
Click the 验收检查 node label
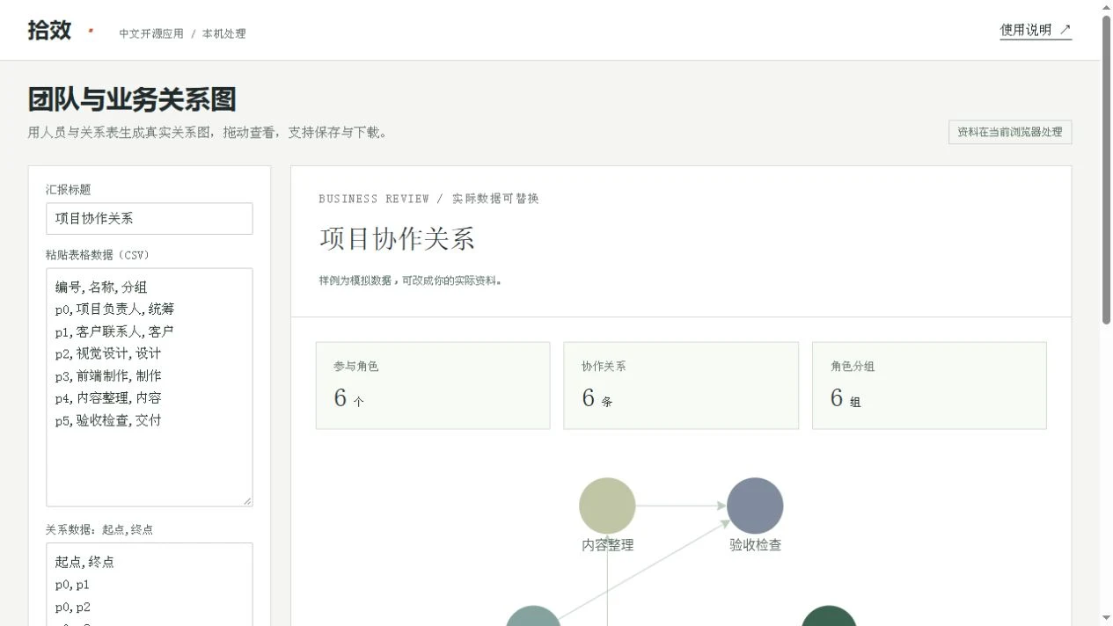[x=755, y=545]
